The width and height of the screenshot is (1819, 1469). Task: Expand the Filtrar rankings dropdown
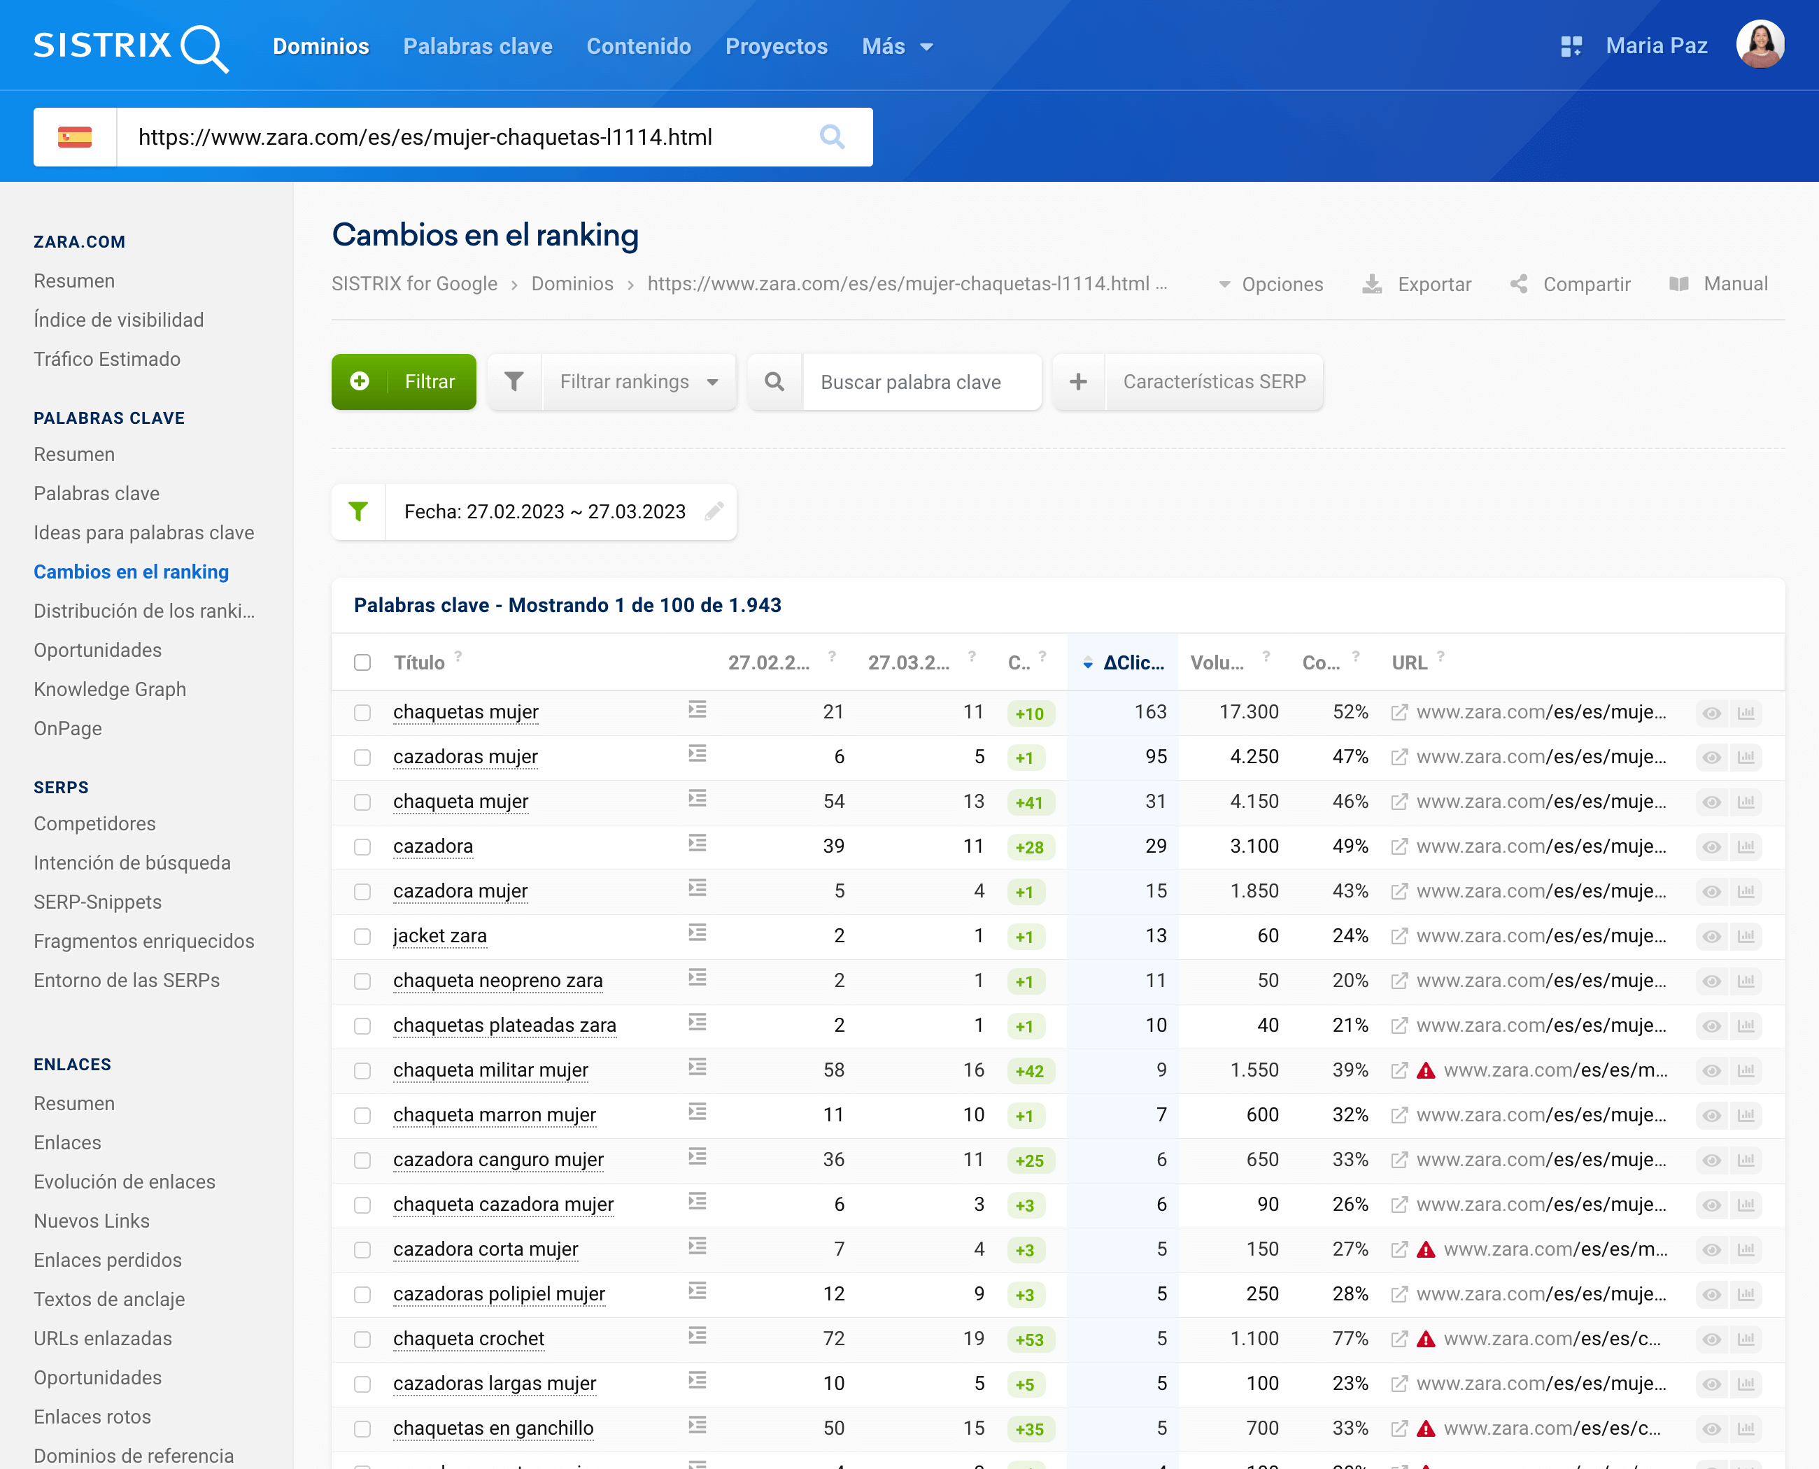[639, 382]
